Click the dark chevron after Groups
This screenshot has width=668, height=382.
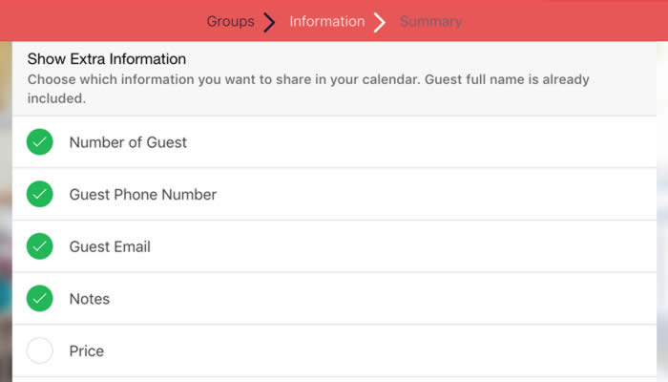269,22
